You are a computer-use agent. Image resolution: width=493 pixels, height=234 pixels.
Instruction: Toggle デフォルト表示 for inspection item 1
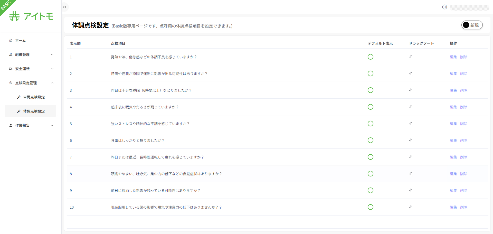(371, 57)
